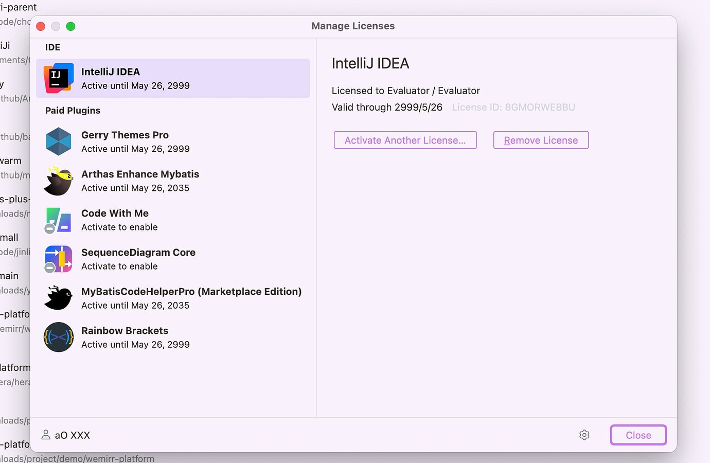Image resolution: width=710 pixels, height=463 pixels.
Task: Select Arthas Enhance Mybatis in plugin list
Action: [173, 181]
